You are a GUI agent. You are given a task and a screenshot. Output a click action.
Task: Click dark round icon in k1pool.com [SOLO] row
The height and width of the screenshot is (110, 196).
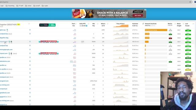pyautogui.click(x=11, y=53)
